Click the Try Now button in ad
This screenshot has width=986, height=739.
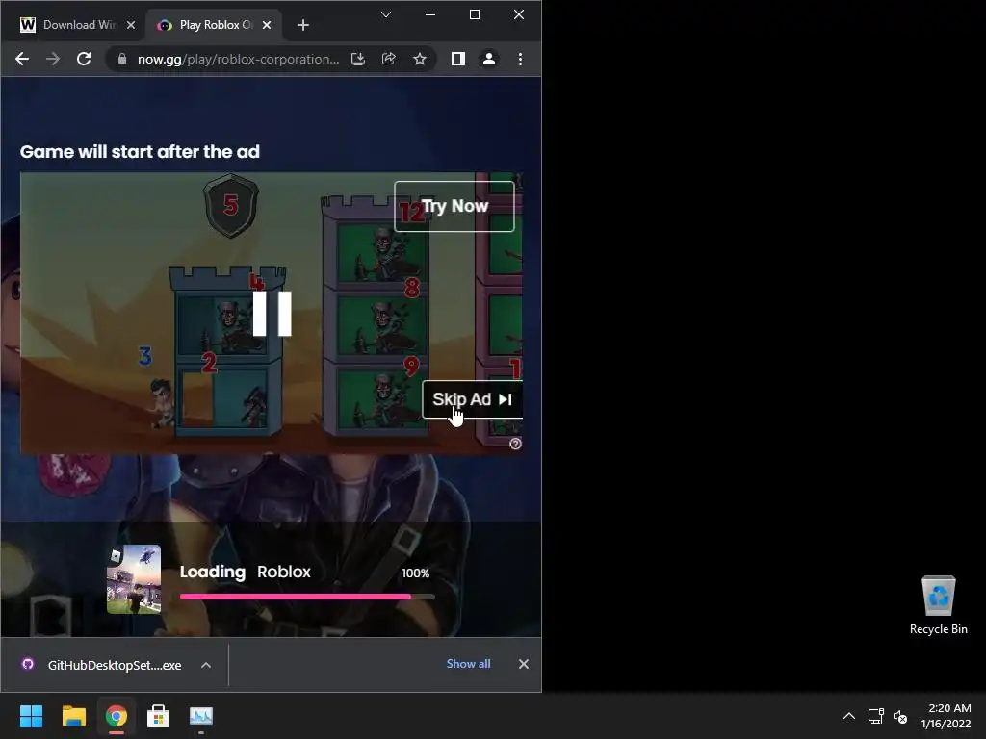click(454, 206)
